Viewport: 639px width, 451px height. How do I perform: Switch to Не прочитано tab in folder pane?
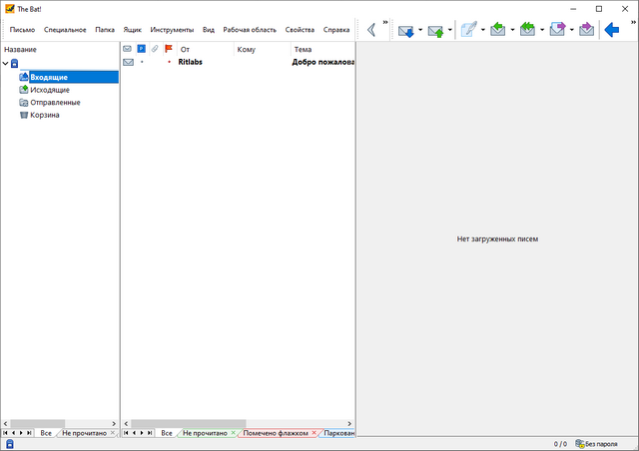tap(84, 433)
